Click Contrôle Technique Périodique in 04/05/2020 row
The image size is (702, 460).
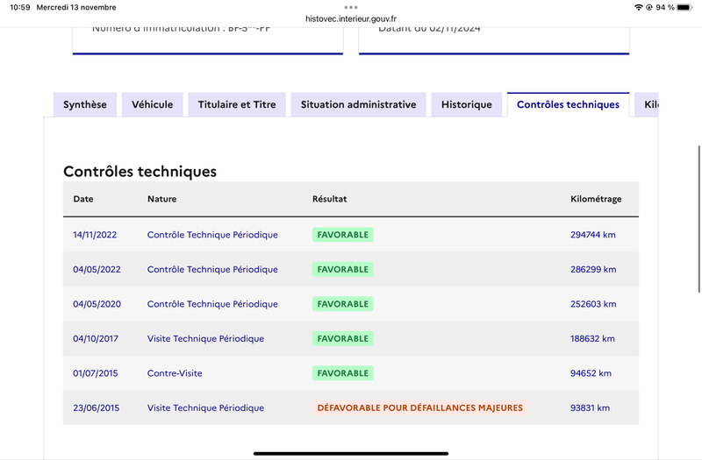212,304
